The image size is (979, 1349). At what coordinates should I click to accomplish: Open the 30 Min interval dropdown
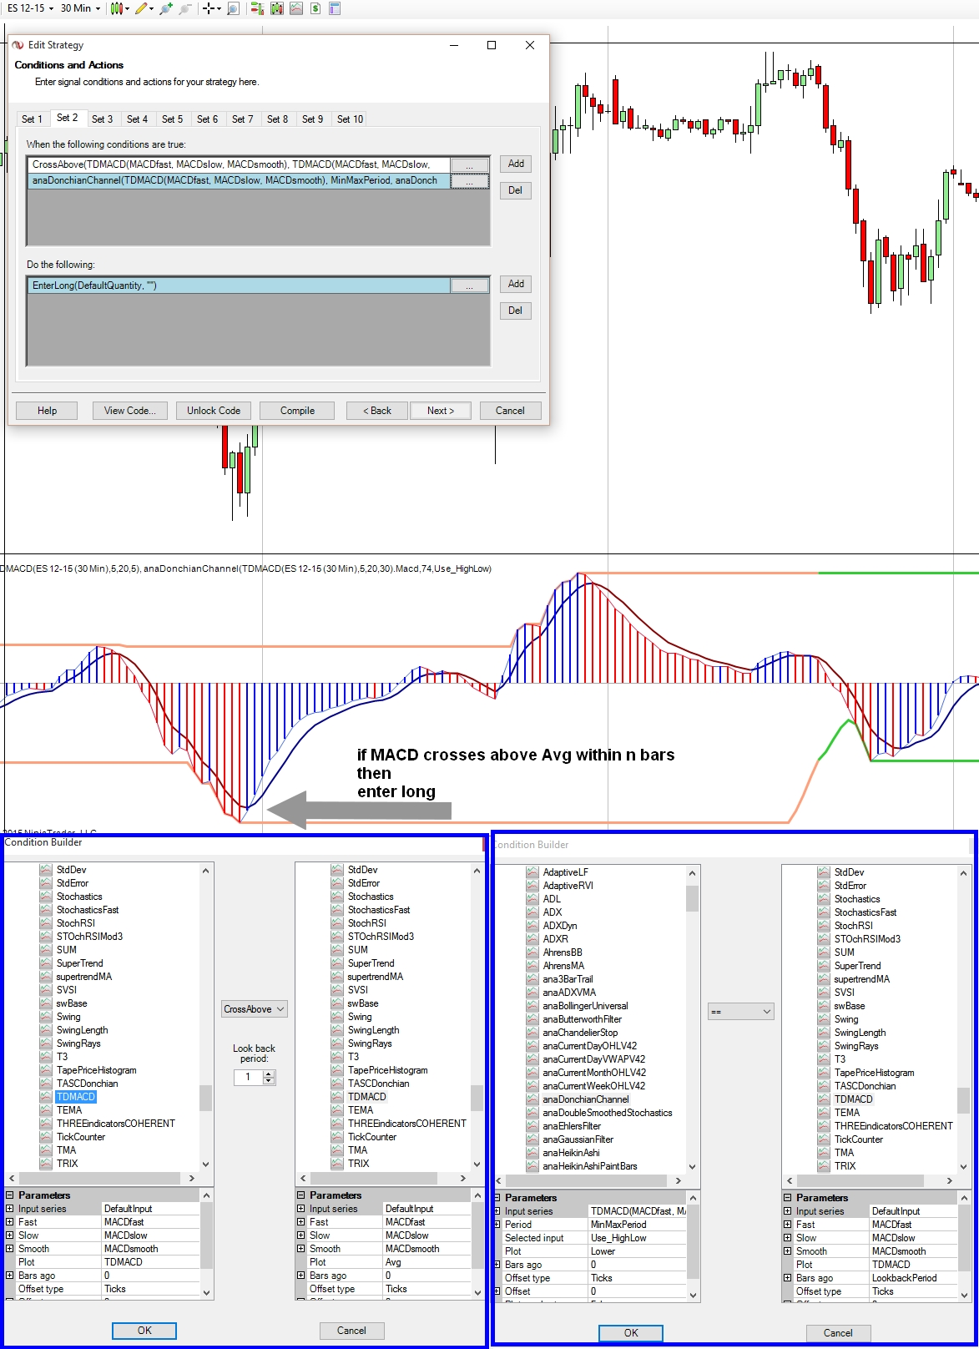80,8
